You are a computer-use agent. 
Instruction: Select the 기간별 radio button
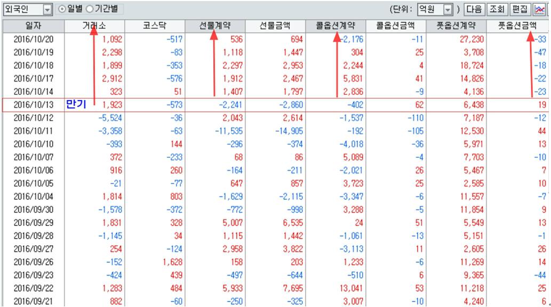click(x=89, y=9)
